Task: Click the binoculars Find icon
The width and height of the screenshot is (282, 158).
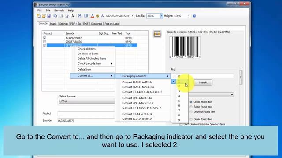Action: pyautogui.click(x=79, y=16)
